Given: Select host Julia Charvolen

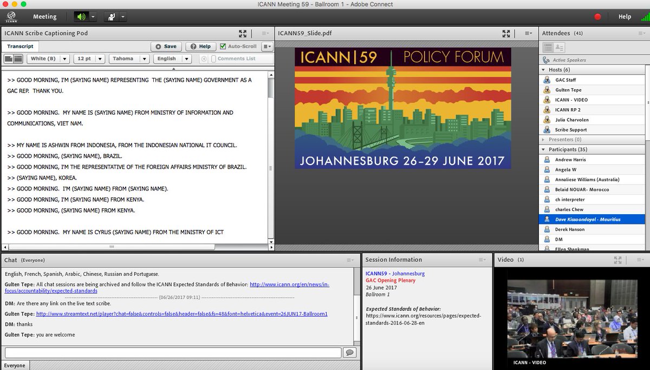Looking at the screenshot, I should [x=592, y=120].
